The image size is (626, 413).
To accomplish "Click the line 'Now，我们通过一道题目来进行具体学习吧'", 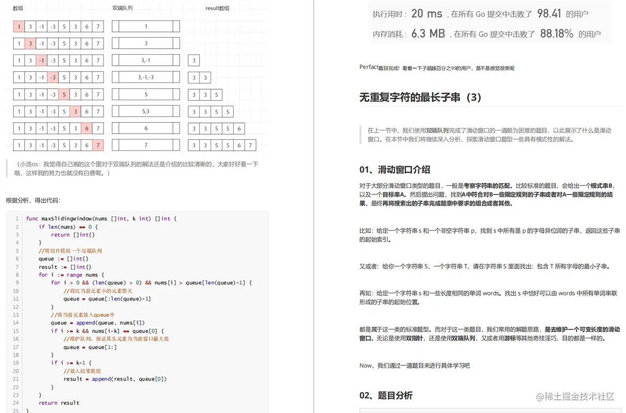I will pos(415,365).
